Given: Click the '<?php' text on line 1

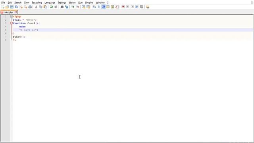Looking at the screenshot, I should (17, 17).
